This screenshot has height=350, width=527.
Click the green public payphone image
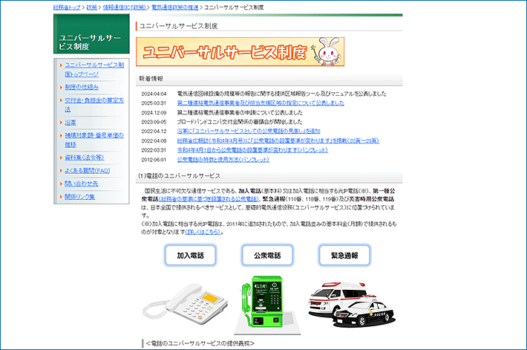click(266, 305)
